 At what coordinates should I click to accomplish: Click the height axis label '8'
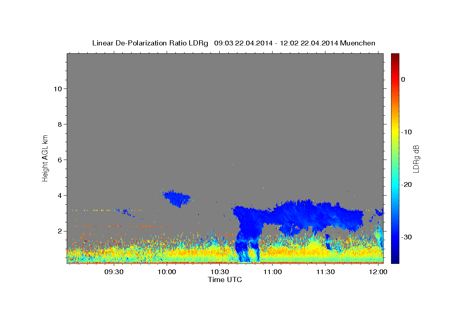pyautogui.click(x=60, y=124)
